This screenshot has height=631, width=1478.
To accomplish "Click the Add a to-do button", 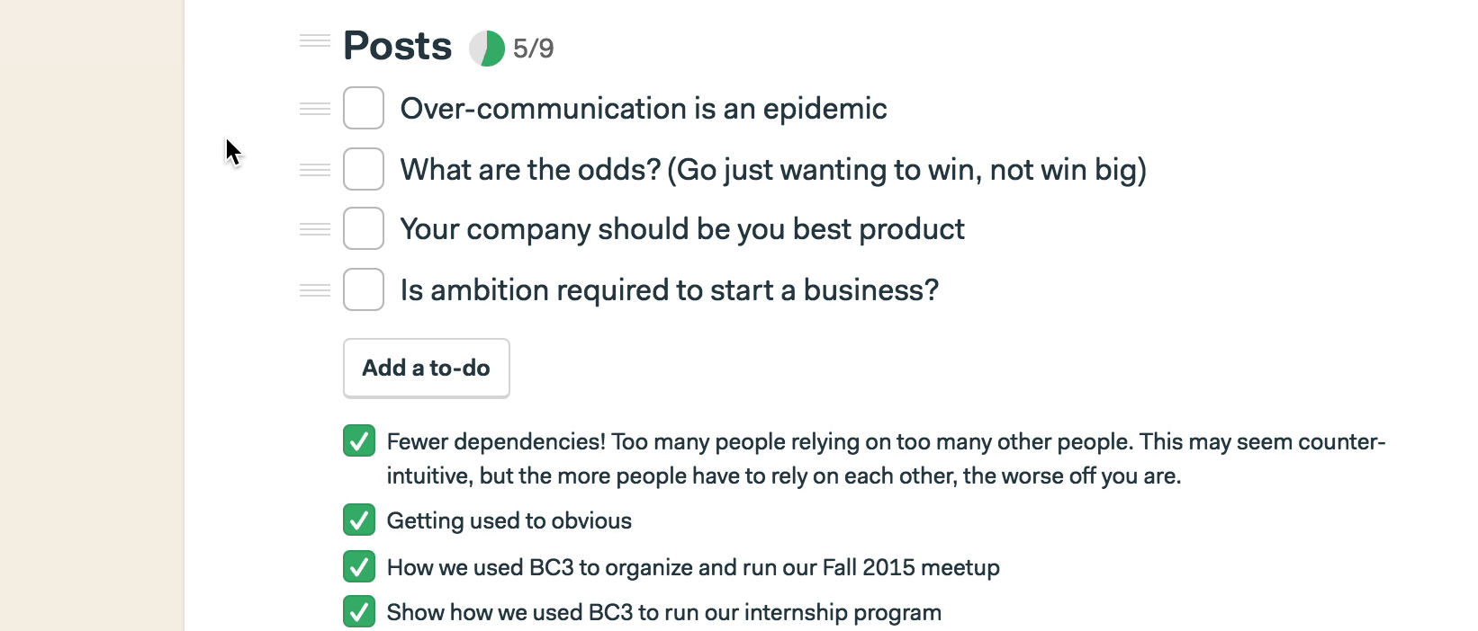I will (x=427, y=368).
